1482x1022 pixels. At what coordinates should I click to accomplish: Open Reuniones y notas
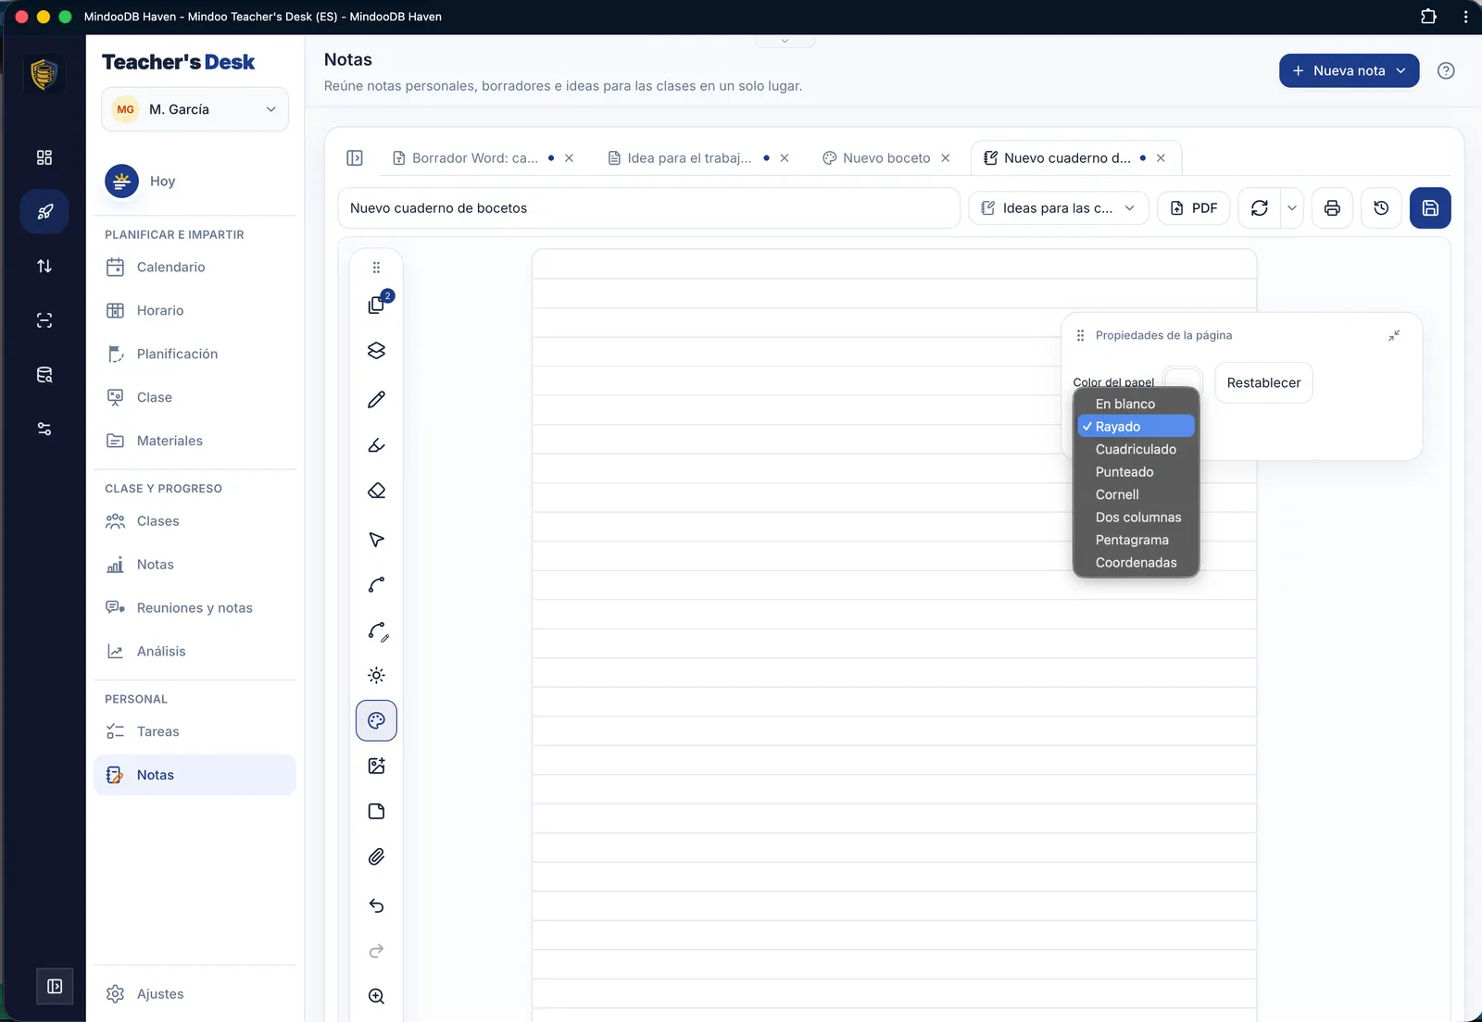pyautogui.click(x=195, y=608)
